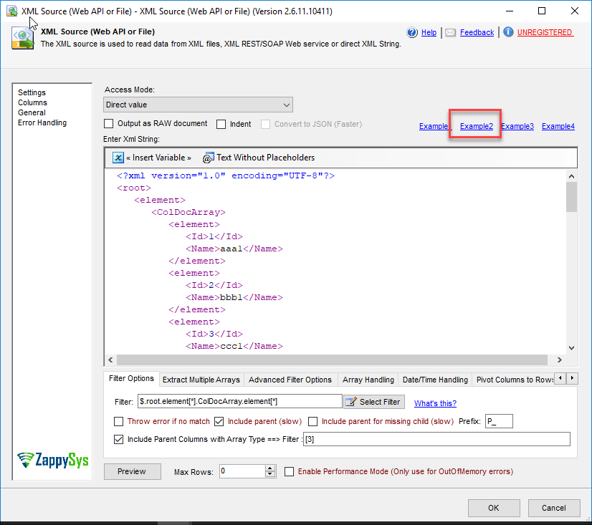Viewport: 592px width, 525px height.
Task: Click the info icon next to UNREGISTERED
Action: 508,32
